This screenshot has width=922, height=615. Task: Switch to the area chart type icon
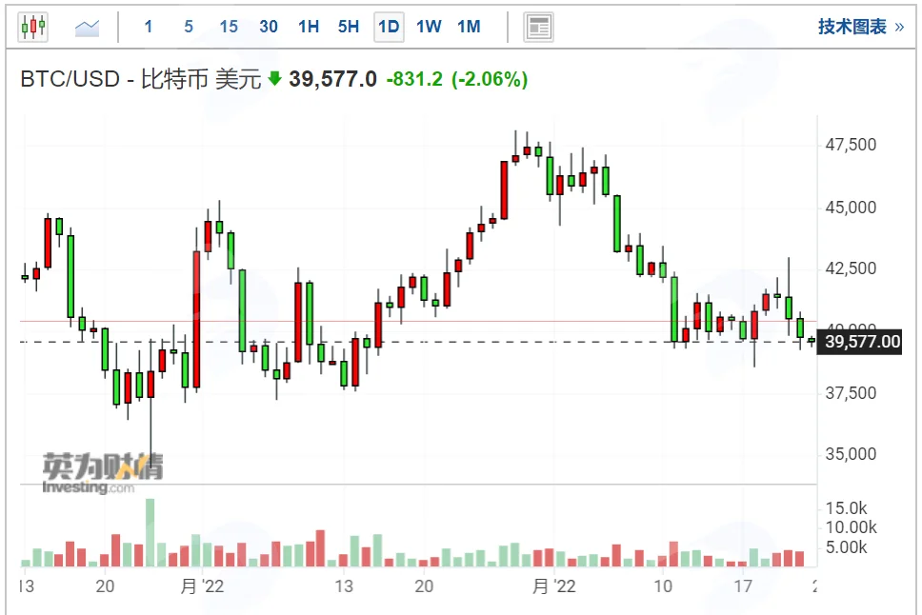pos(87,27)
